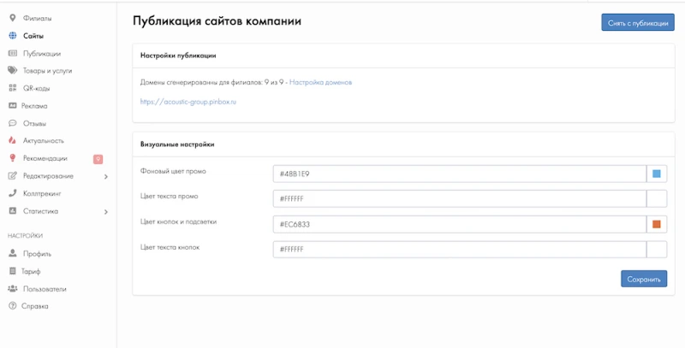Click the orange button color swatch
Image resolution: width=685 pixels, height=348 pixels.
point(657,224)
